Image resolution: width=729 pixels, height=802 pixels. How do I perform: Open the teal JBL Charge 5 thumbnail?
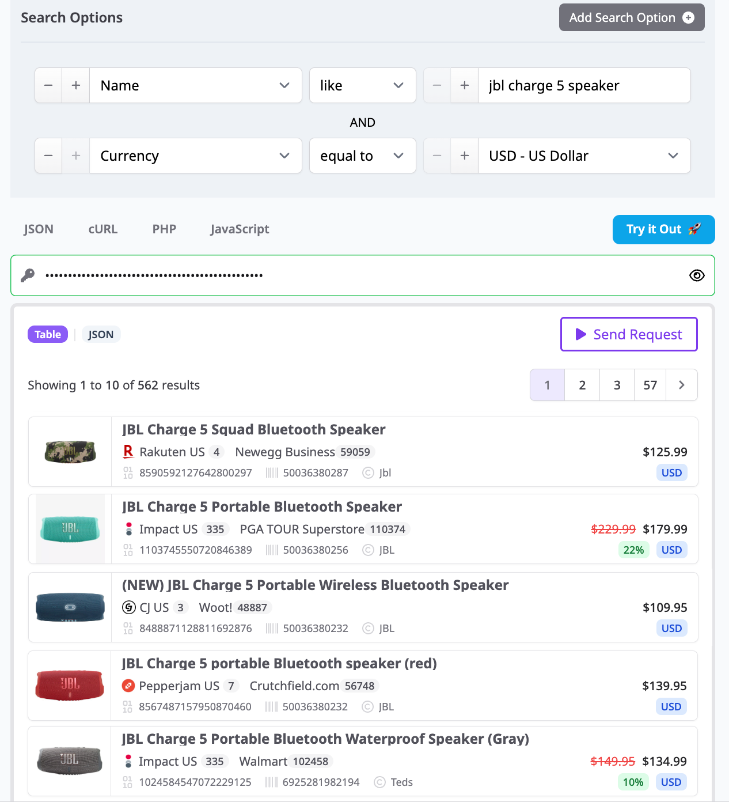(70, 529)
